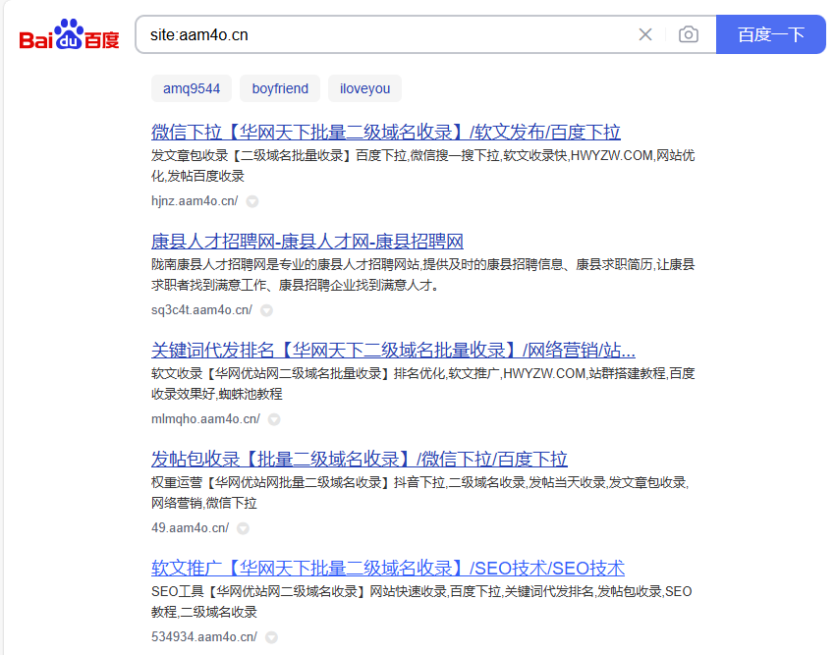Viewport: 836px width, 655px height.
Task: Open image search via the camera icon
Action: tap(689, 34)
